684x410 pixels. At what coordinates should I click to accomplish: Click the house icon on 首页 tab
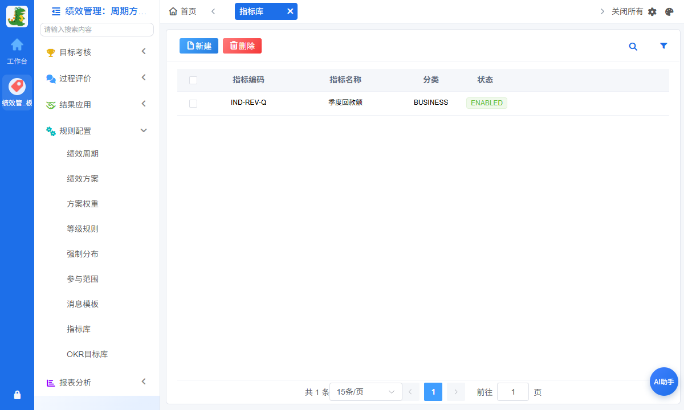click(173, 11)
